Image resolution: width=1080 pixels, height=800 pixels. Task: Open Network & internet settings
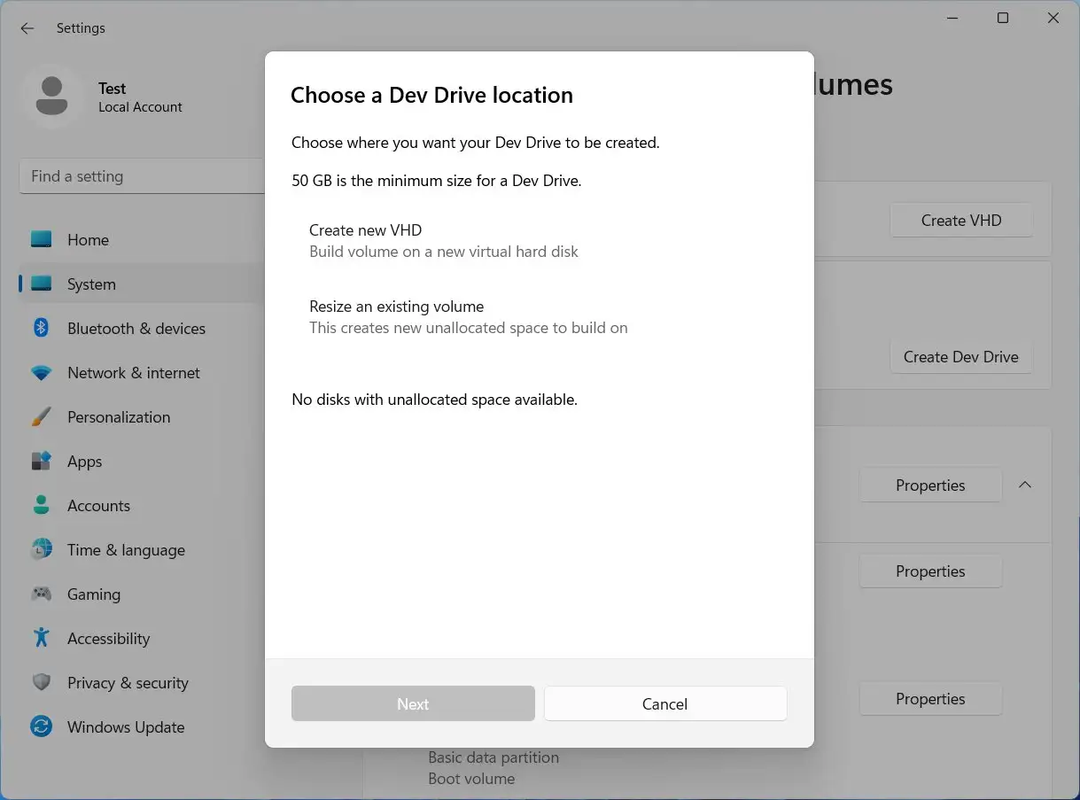click(x=133, y=372)
